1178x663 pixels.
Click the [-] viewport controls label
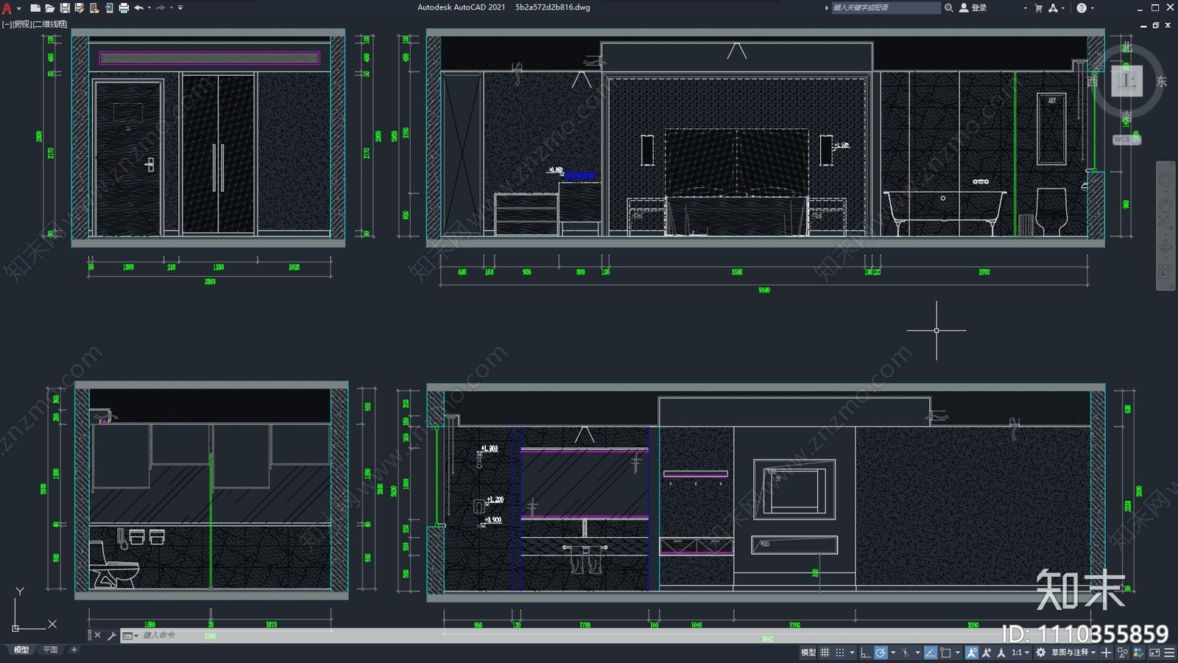[x=7, y=24]
